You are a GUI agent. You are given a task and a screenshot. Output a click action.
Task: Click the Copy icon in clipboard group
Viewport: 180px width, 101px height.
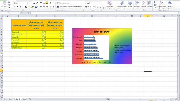(9, 5)
